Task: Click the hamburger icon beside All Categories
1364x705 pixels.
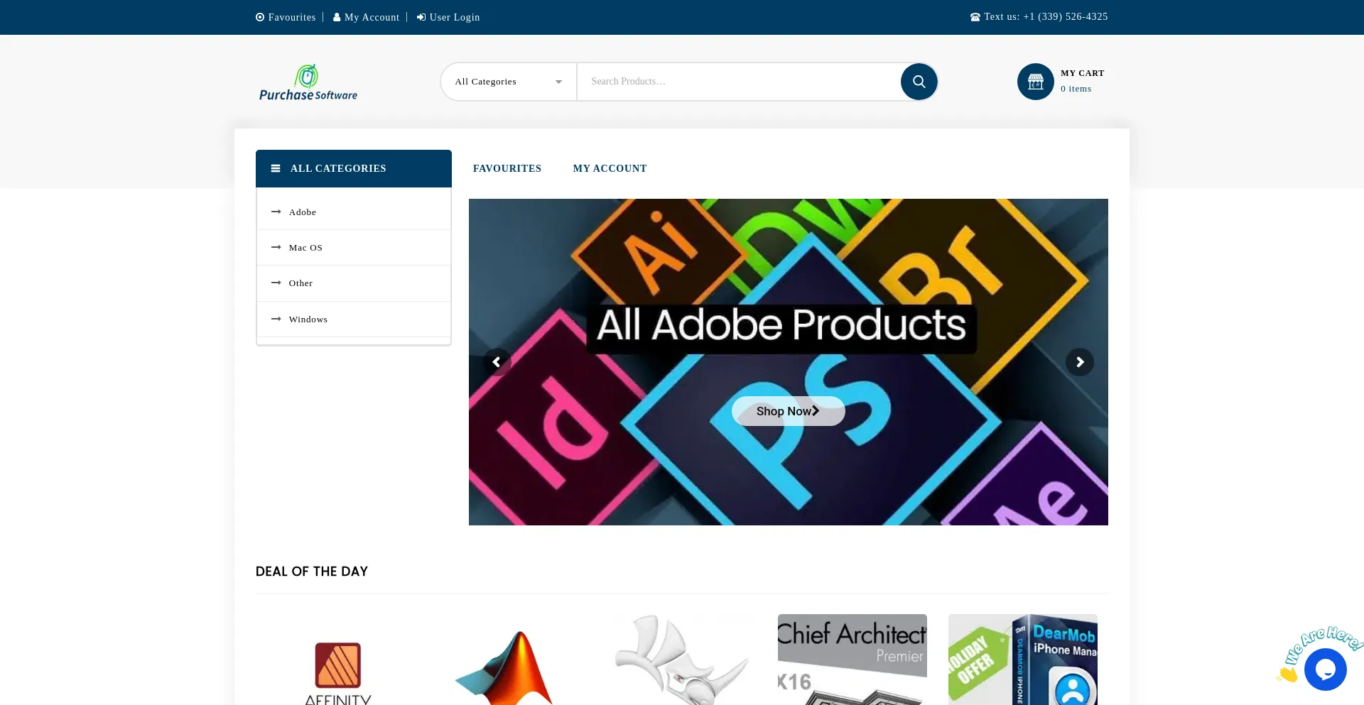Action: pyautogui.click(x=276, y=169)
